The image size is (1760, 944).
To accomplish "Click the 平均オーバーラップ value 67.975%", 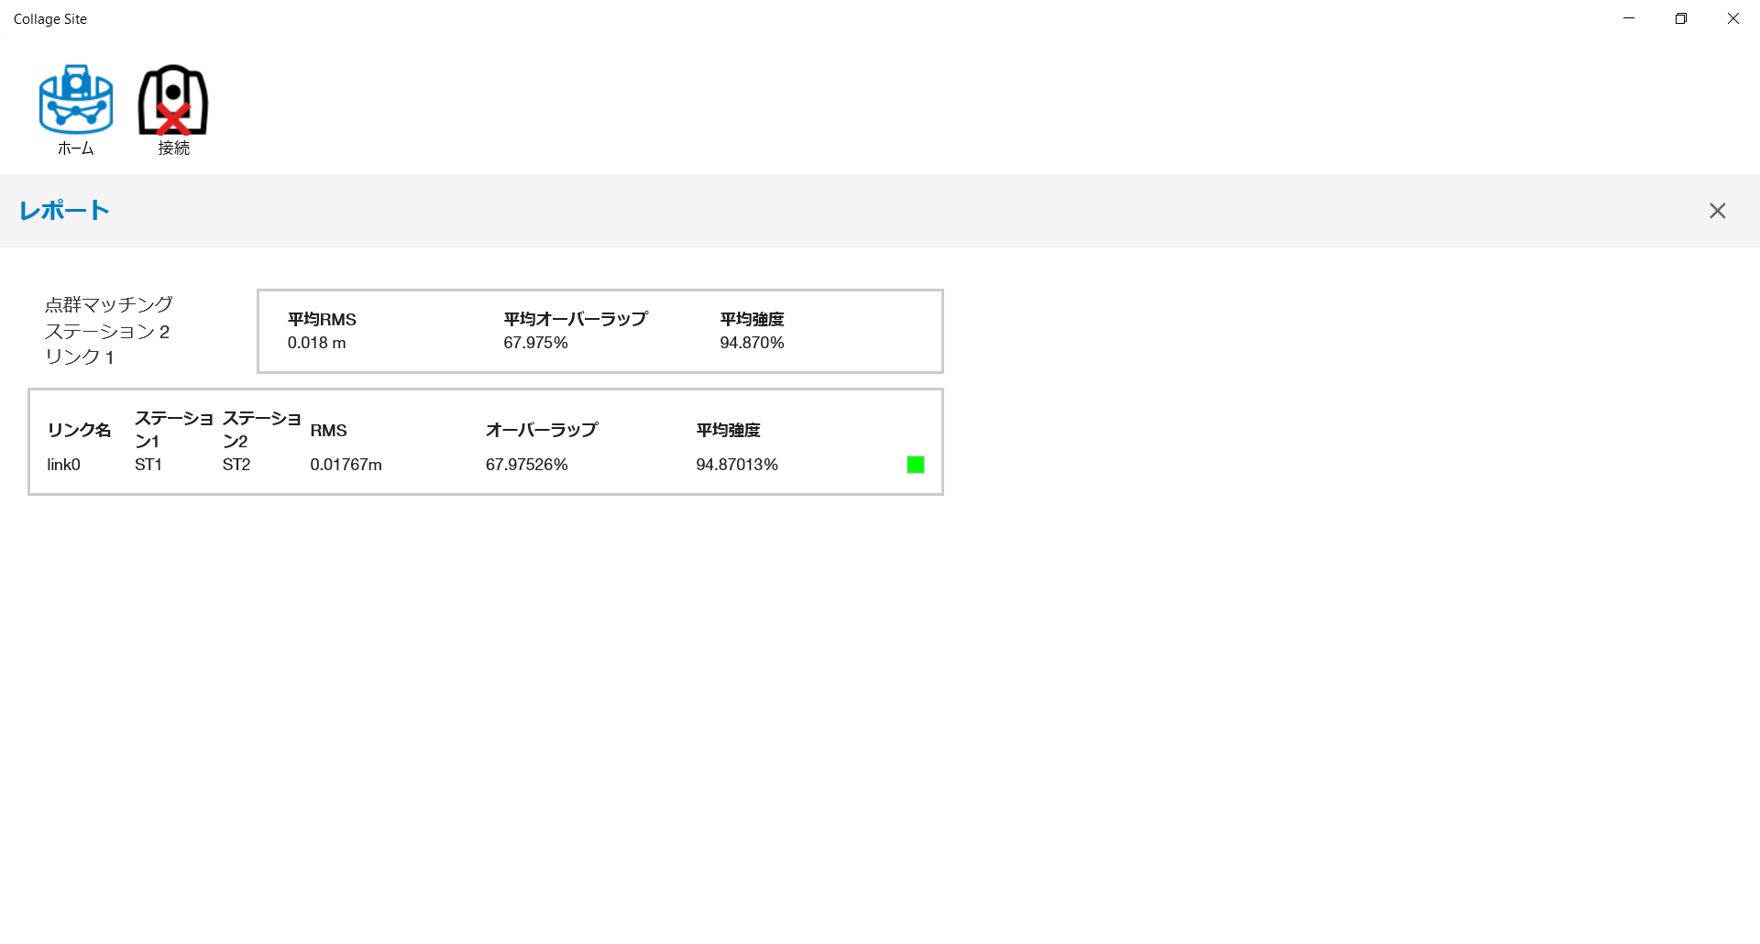I will click(x=535, y=343).
